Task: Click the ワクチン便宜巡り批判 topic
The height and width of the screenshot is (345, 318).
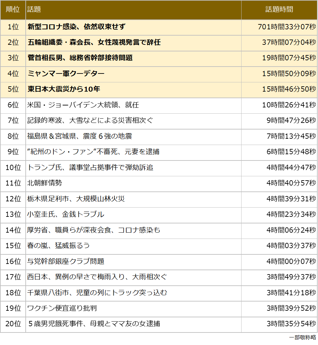Action: pyautogui.click(x=62, y=308)
